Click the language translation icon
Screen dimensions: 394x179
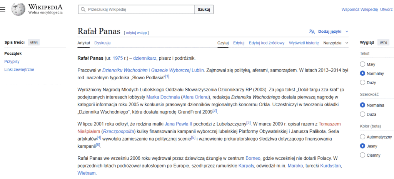[312, 32]
